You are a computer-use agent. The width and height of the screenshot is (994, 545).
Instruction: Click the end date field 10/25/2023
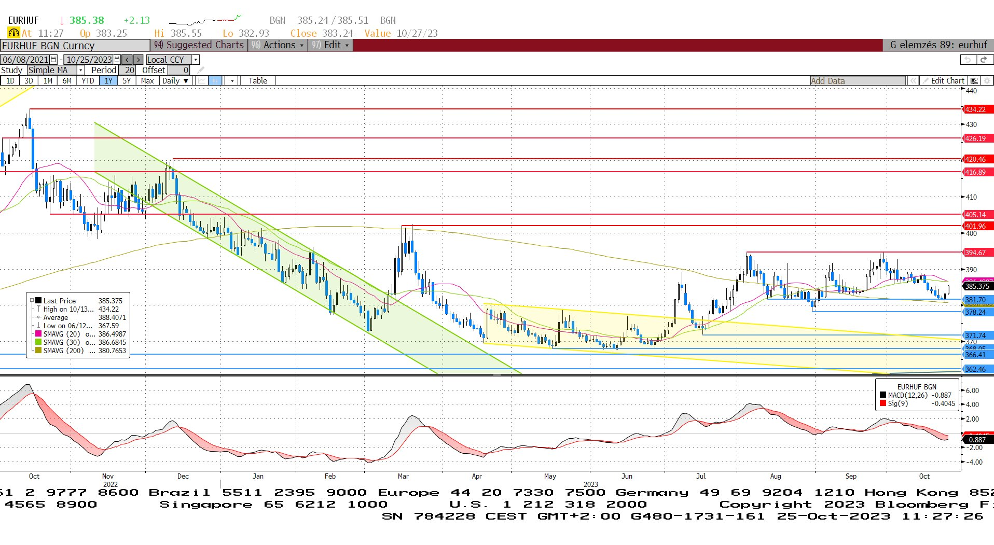[x=89, y=60]
